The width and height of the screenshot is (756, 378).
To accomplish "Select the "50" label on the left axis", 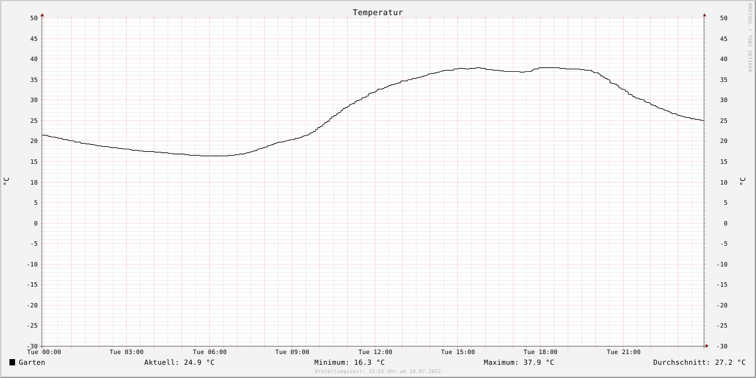I will pyautogui.click(x=34, y=18).
